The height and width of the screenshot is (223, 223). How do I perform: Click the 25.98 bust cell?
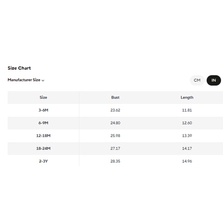point(115,136)
